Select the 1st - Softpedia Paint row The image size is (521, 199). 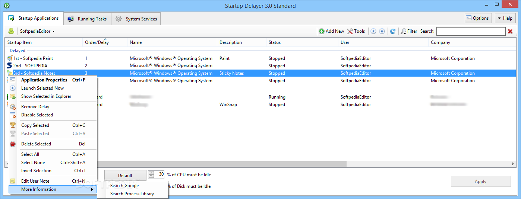click(x=261, y=58)
